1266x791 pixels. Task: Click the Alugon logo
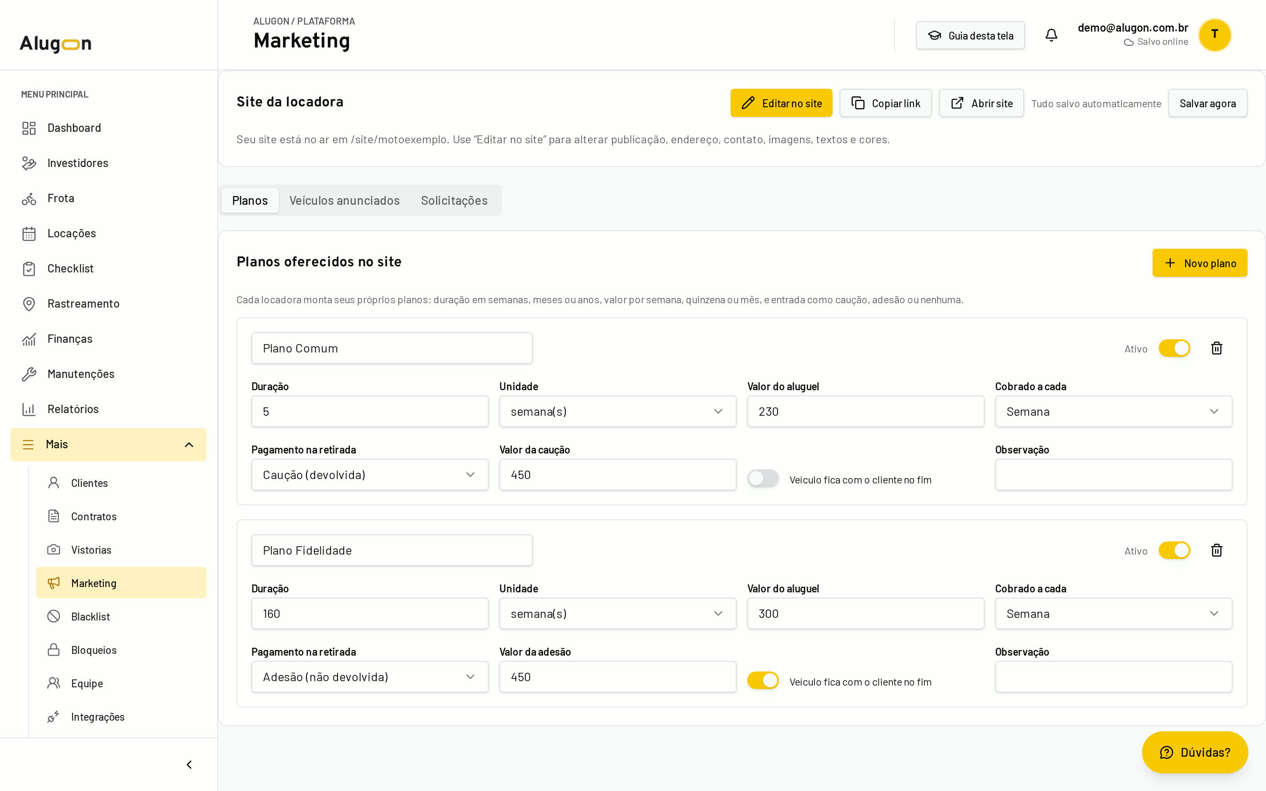[55, 44]
